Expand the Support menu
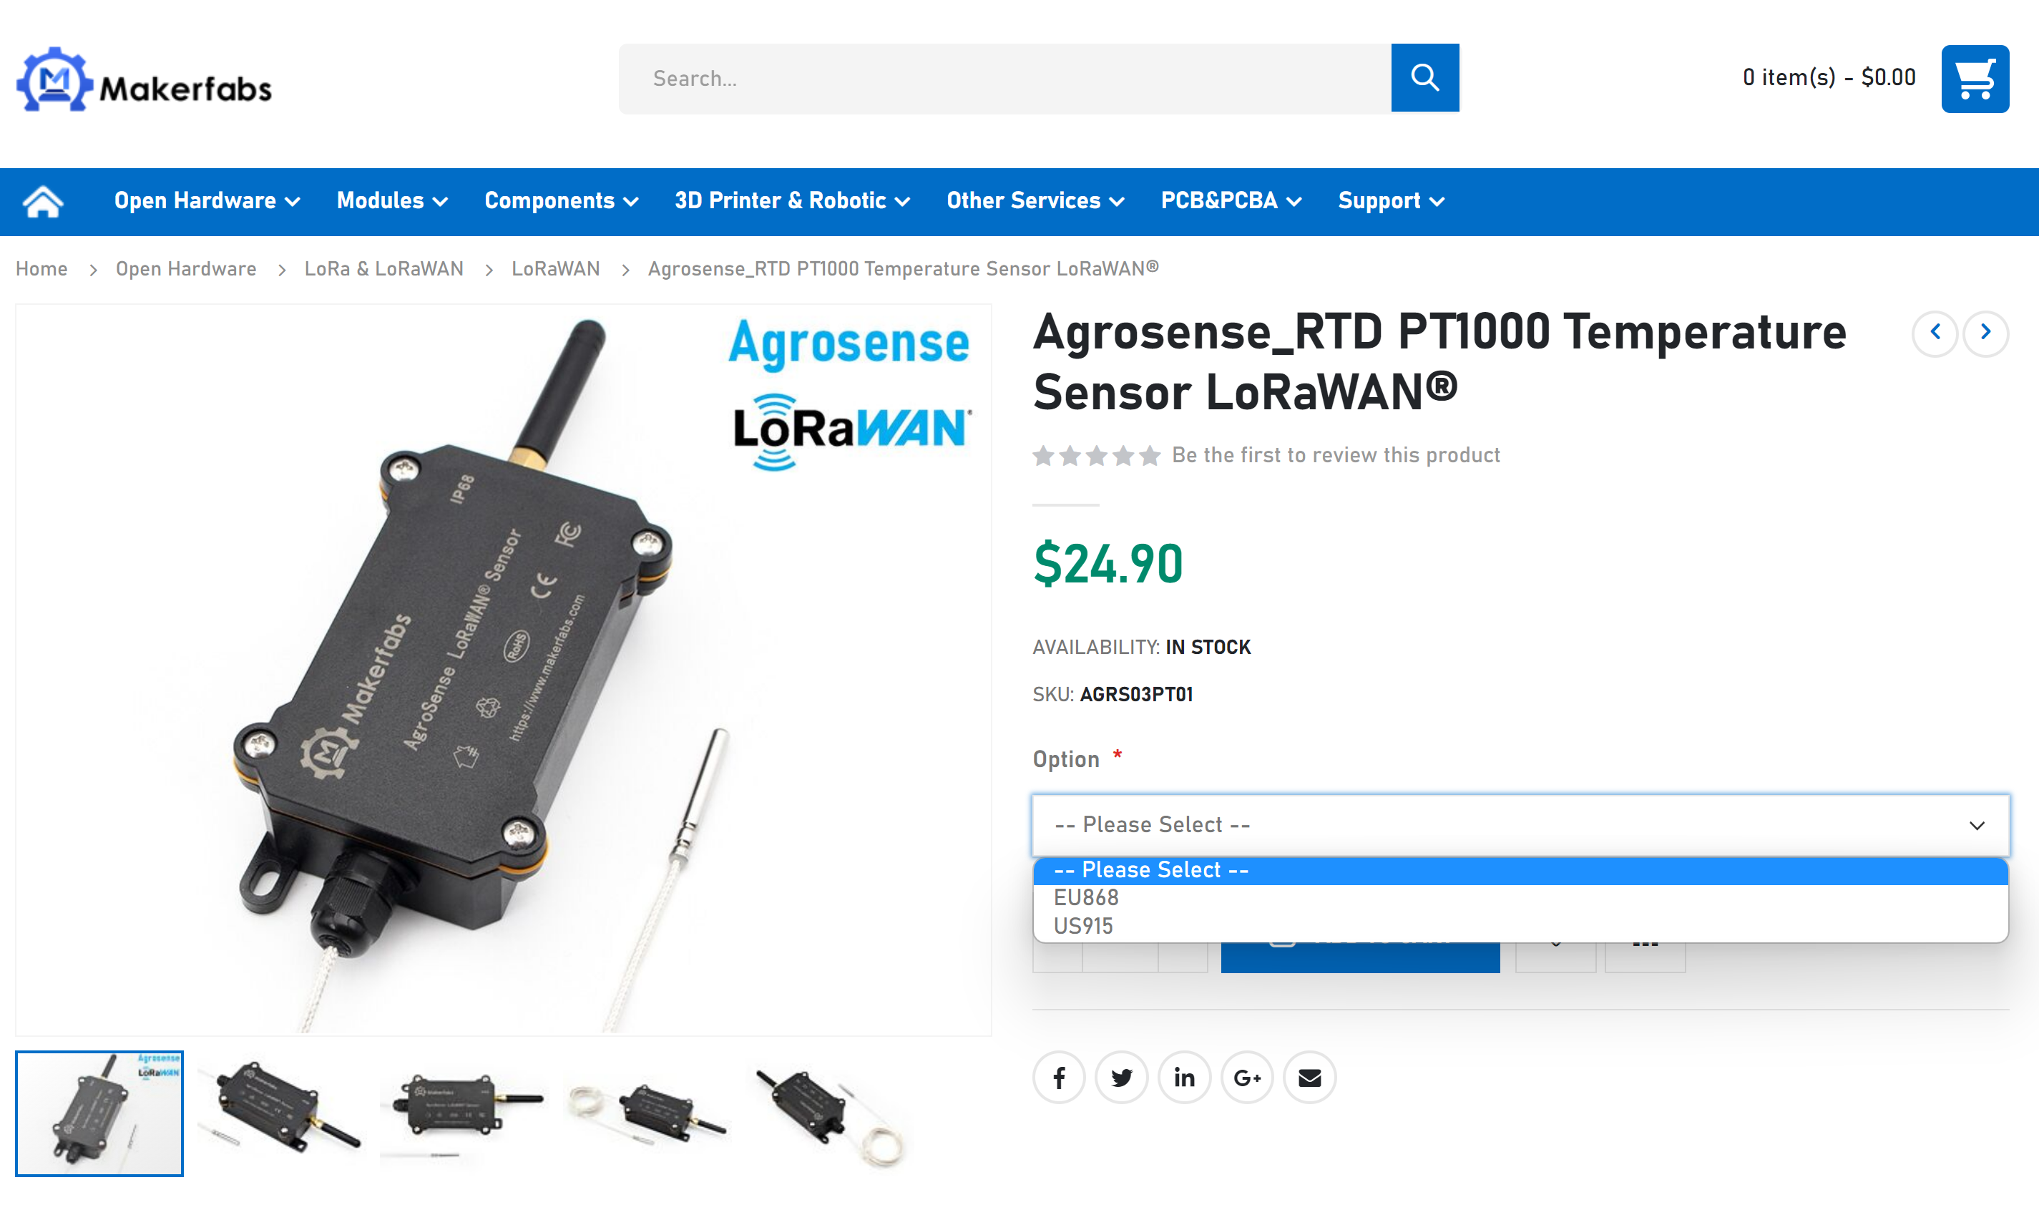2039x1215 pixels. click(x=1391, y=201)
